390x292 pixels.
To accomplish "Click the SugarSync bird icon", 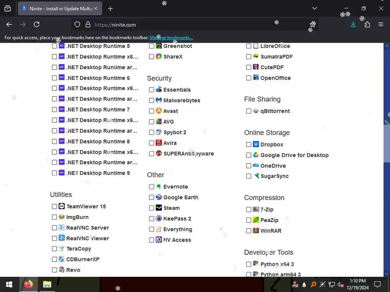I will [256, 176].
